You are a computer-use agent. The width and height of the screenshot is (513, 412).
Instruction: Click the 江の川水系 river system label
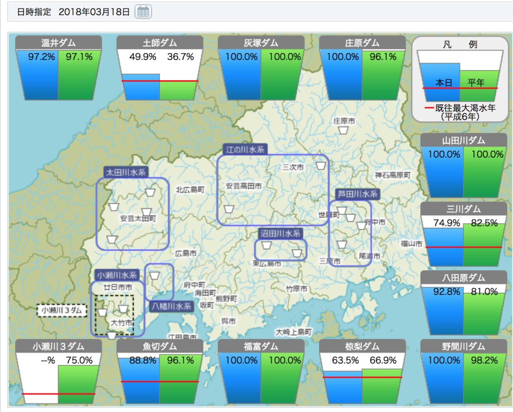(245, 149)
